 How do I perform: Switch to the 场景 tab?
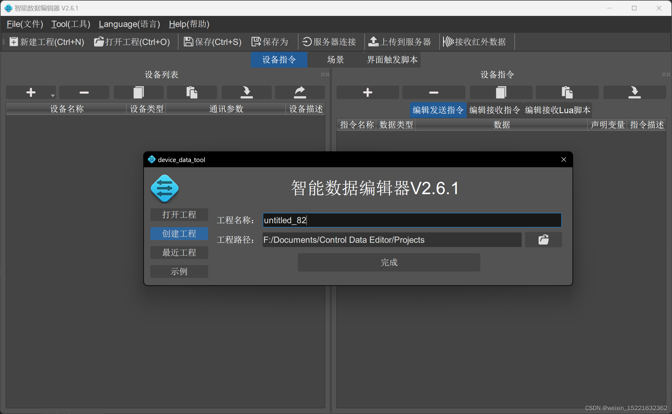coord(335,60)
